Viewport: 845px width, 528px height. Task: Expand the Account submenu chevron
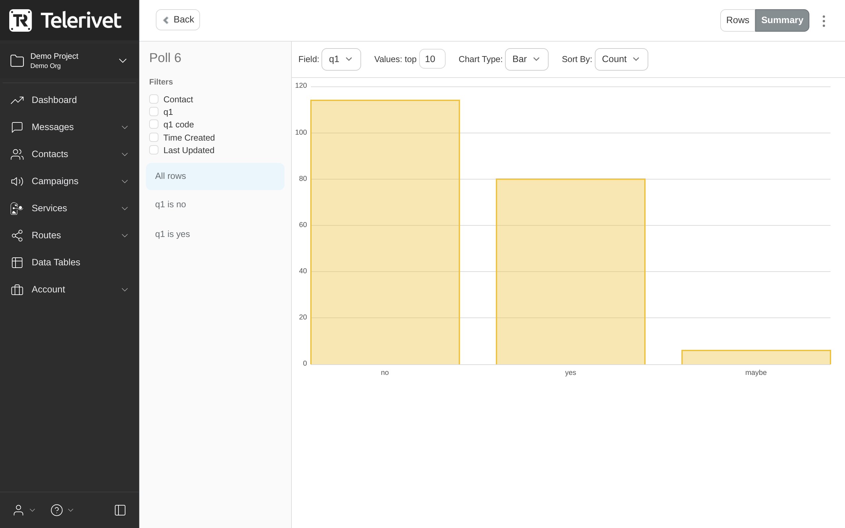click(x=125, y=290)
